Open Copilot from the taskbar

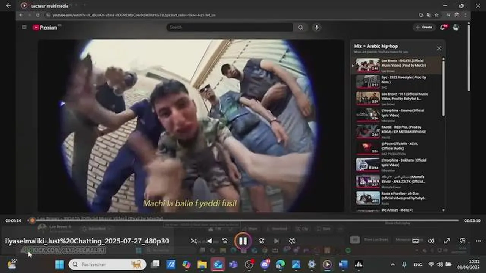click(186, 264)
